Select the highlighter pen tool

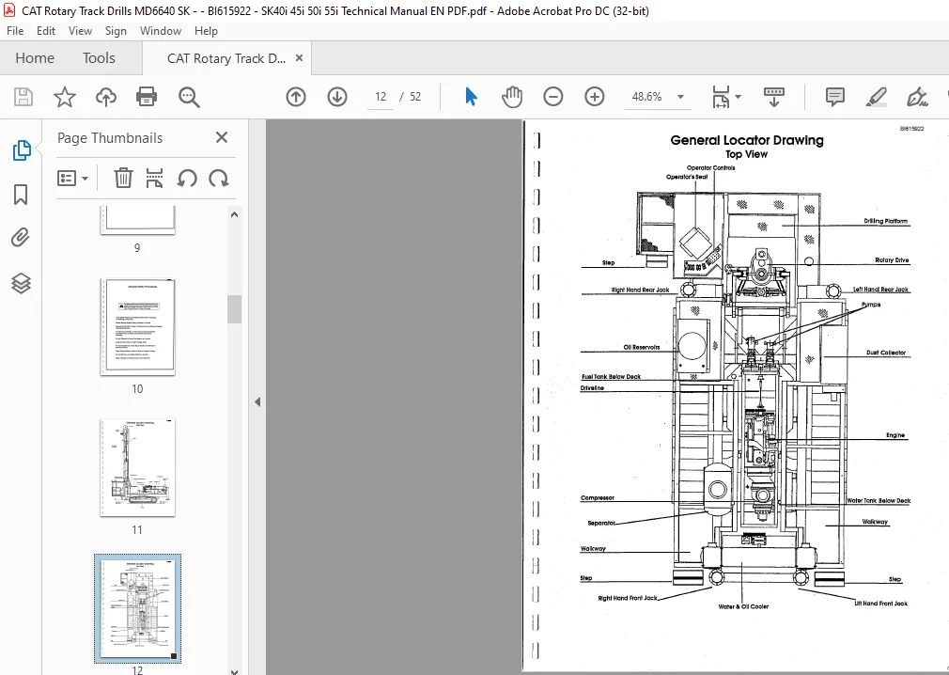pyautogui.click(x=877, y=97)
